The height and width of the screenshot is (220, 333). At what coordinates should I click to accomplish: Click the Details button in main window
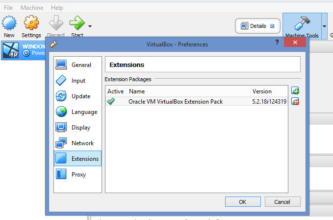click(x=257, y=26)
